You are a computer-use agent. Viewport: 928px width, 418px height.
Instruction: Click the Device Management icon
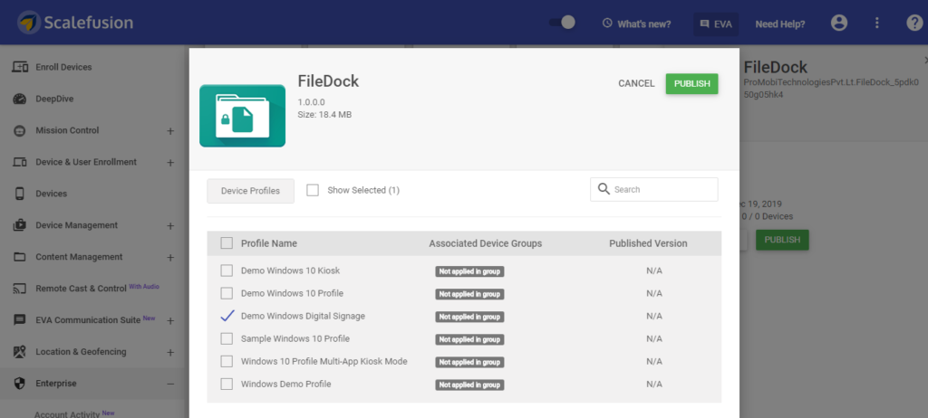click(x=20, y=225)
